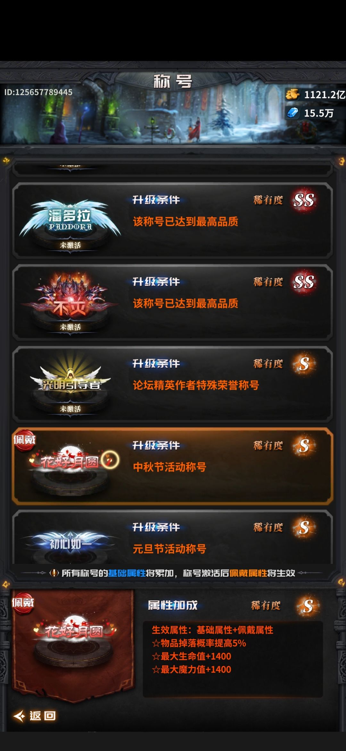346x751 pixels.
Task: Select the 光明引导者 title emblem
Action: tap(70, 380)
